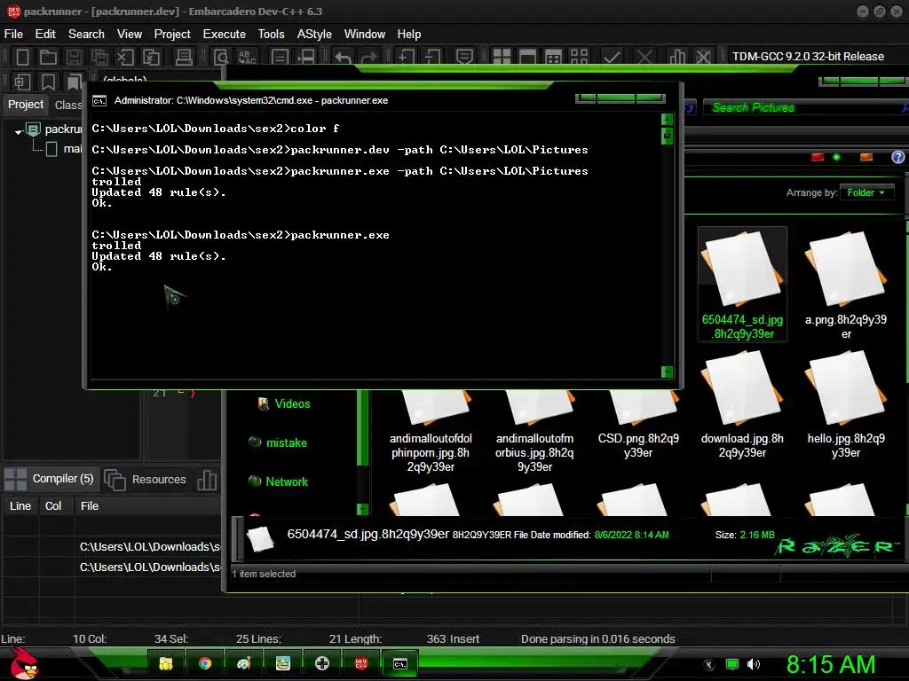Click the Toggle Bookmark icon in second toolbar row
Image resolution: width=909 pixels, height=681 pixels.
(x=48, y=82)
